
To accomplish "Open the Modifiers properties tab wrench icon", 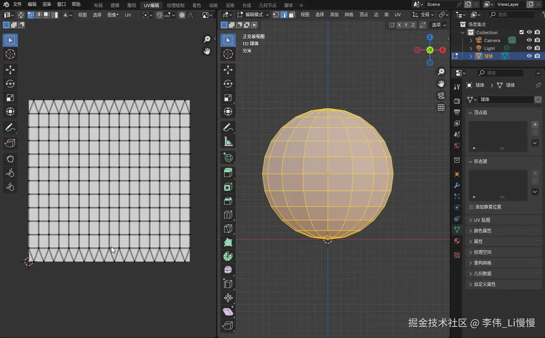I will (457, 185).
